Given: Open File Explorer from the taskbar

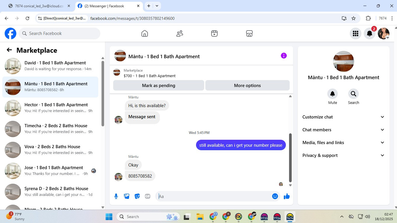Looking at the screenshot, I should [200, 217].
